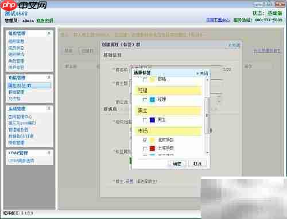Confirm tag selection with 确定 button

coord(177,164)
